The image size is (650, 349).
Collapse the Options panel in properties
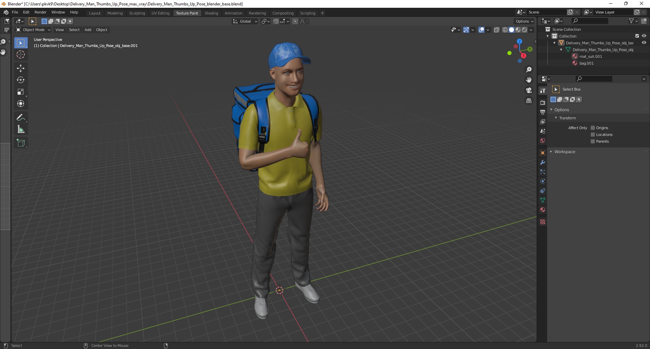point(551,110)
